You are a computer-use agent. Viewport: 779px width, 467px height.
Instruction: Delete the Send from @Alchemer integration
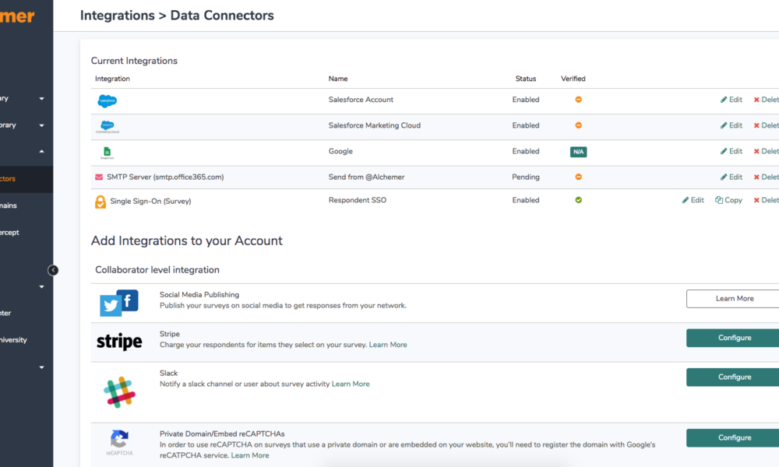coord(766,177)
